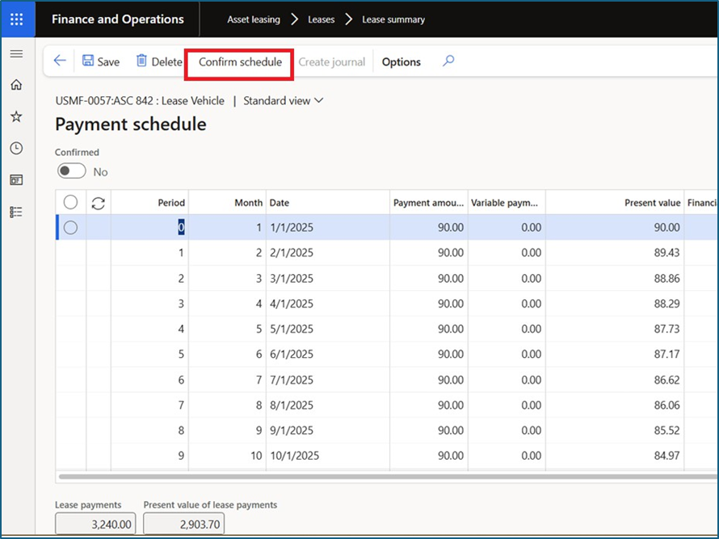Click the search magnifier in action bar
The height and width of the screenshot is (539, 719).
(448, 61)
